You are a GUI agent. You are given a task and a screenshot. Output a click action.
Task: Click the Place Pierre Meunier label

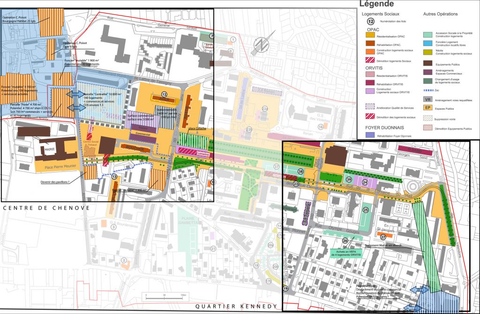[x=60, y=167]
